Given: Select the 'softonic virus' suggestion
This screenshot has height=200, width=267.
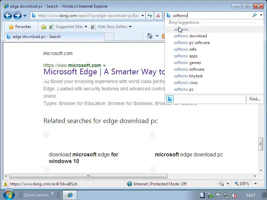Looking at the screenshot, I should (x=214, y=83).
